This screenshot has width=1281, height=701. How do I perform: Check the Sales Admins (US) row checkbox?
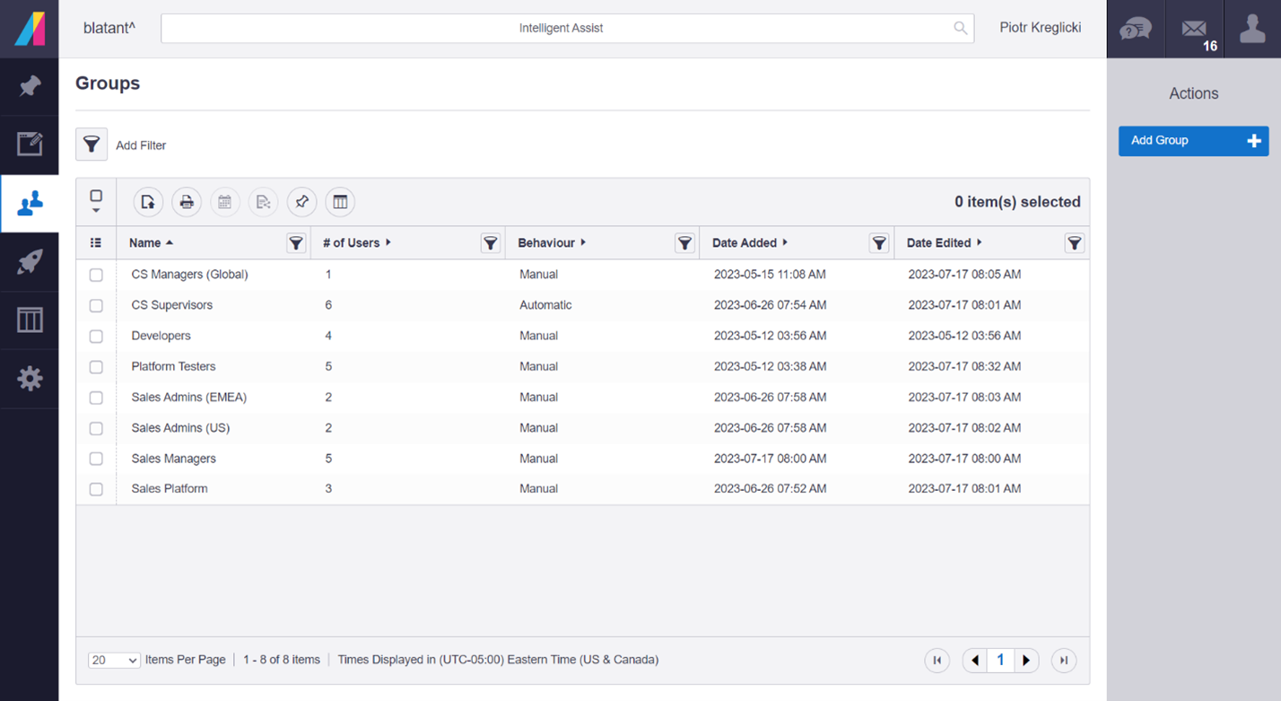tap(96, 428)
